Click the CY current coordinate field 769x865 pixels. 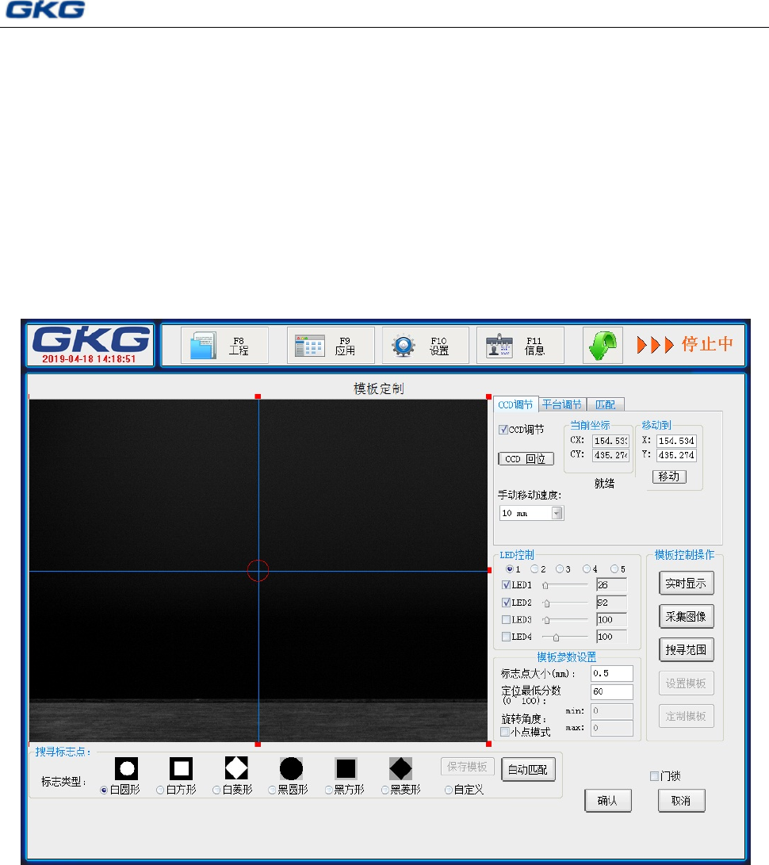pos(610,455)
